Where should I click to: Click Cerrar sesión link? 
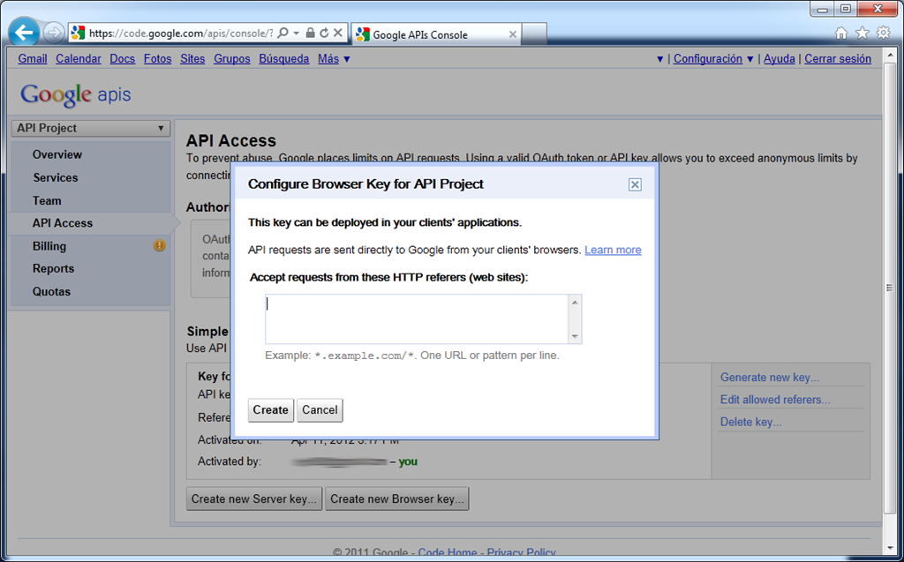click(838, 59)
